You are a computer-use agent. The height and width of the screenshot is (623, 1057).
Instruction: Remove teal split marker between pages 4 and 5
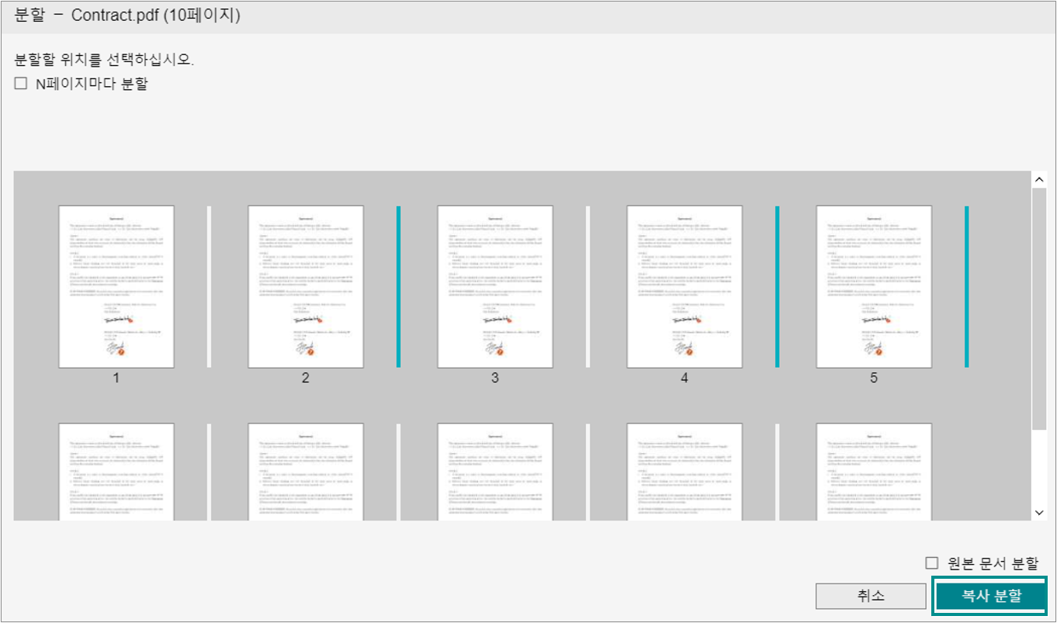pos(777,286)
